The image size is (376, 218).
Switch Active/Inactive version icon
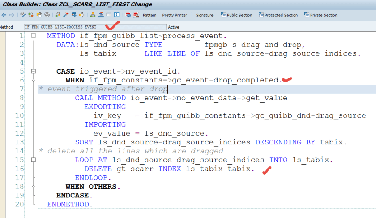point(31,15)
